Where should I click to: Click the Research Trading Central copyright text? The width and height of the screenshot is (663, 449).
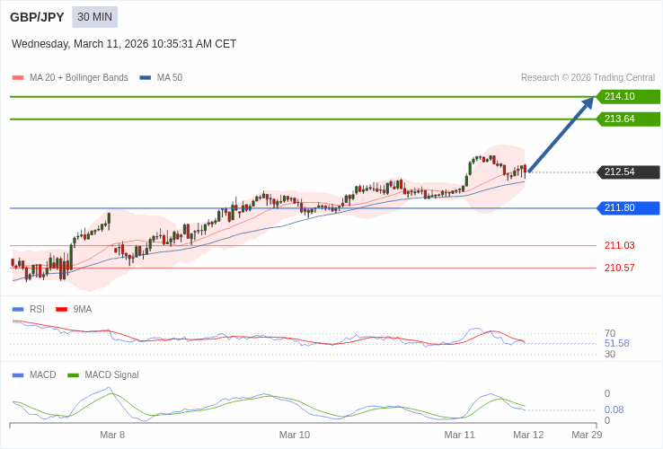tap(588, 78)
